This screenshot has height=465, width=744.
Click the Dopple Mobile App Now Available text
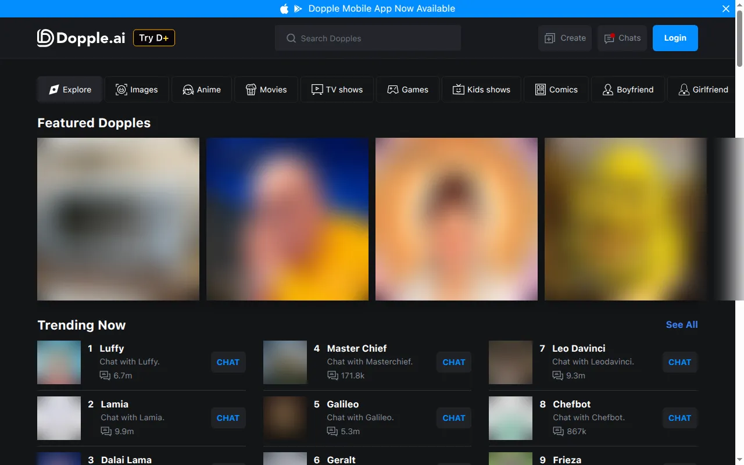[x=382, y=9]
